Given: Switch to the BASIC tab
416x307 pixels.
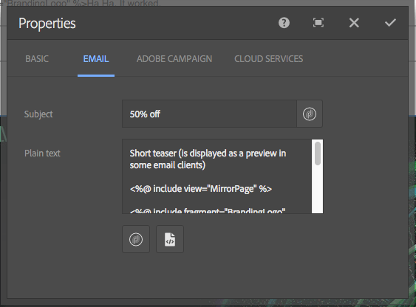Looking at the screenshot, I should [37, 59].
